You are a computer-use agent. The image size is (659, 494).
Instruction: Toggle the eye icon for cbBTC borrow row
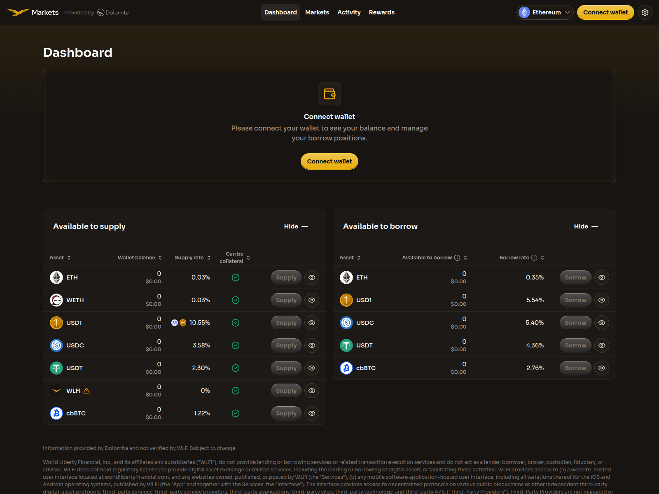coord(602,368)
